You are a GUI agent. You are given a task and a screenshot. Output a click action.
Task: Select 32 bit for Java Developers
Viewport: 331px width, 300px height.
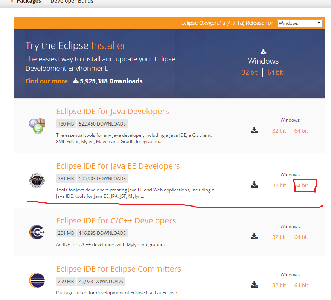click(279, 131)
